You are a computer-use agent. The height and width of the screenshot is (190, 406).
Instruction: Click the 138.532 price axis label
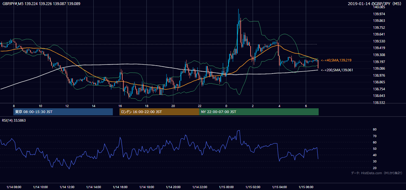(379, 103)
